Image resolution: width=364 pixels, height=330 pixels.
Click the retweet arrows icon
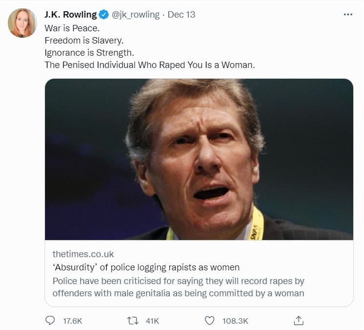pos(133,321)
